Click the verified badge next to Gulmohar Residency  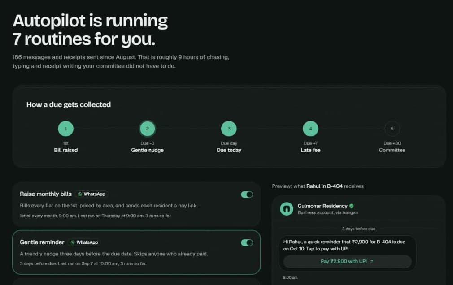[352, 206]
